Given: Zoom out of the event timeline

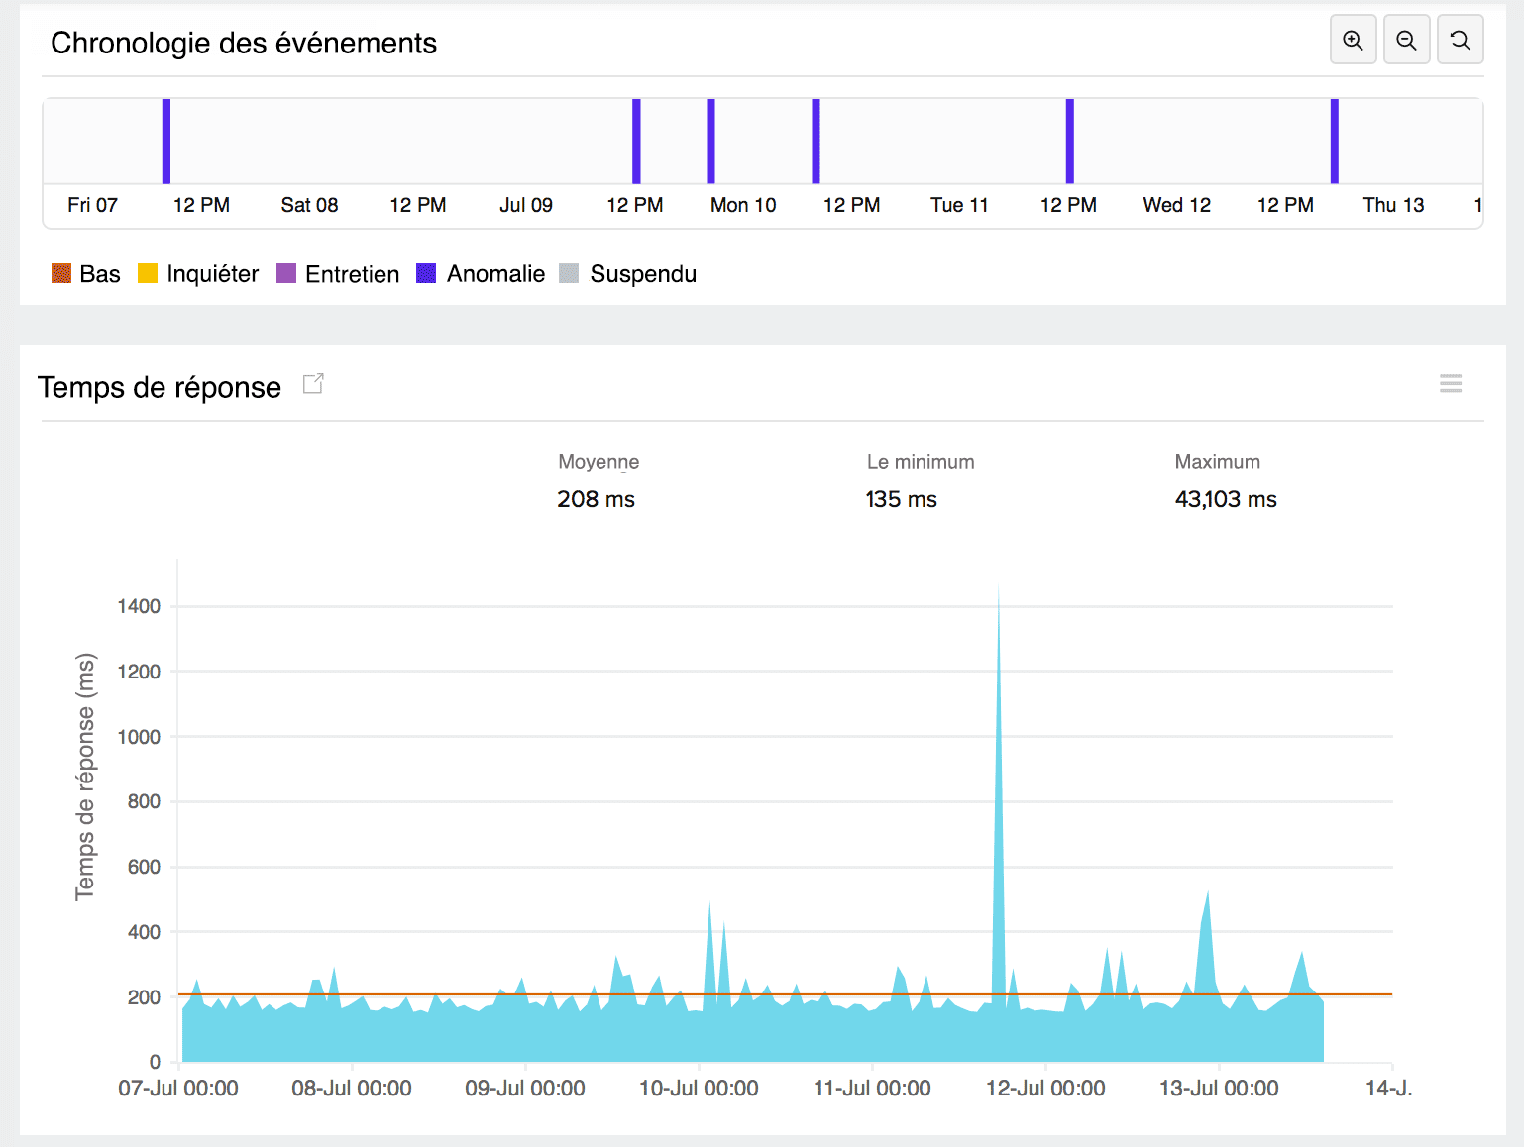Looking at the screenshot, I should coord(1406,41).
